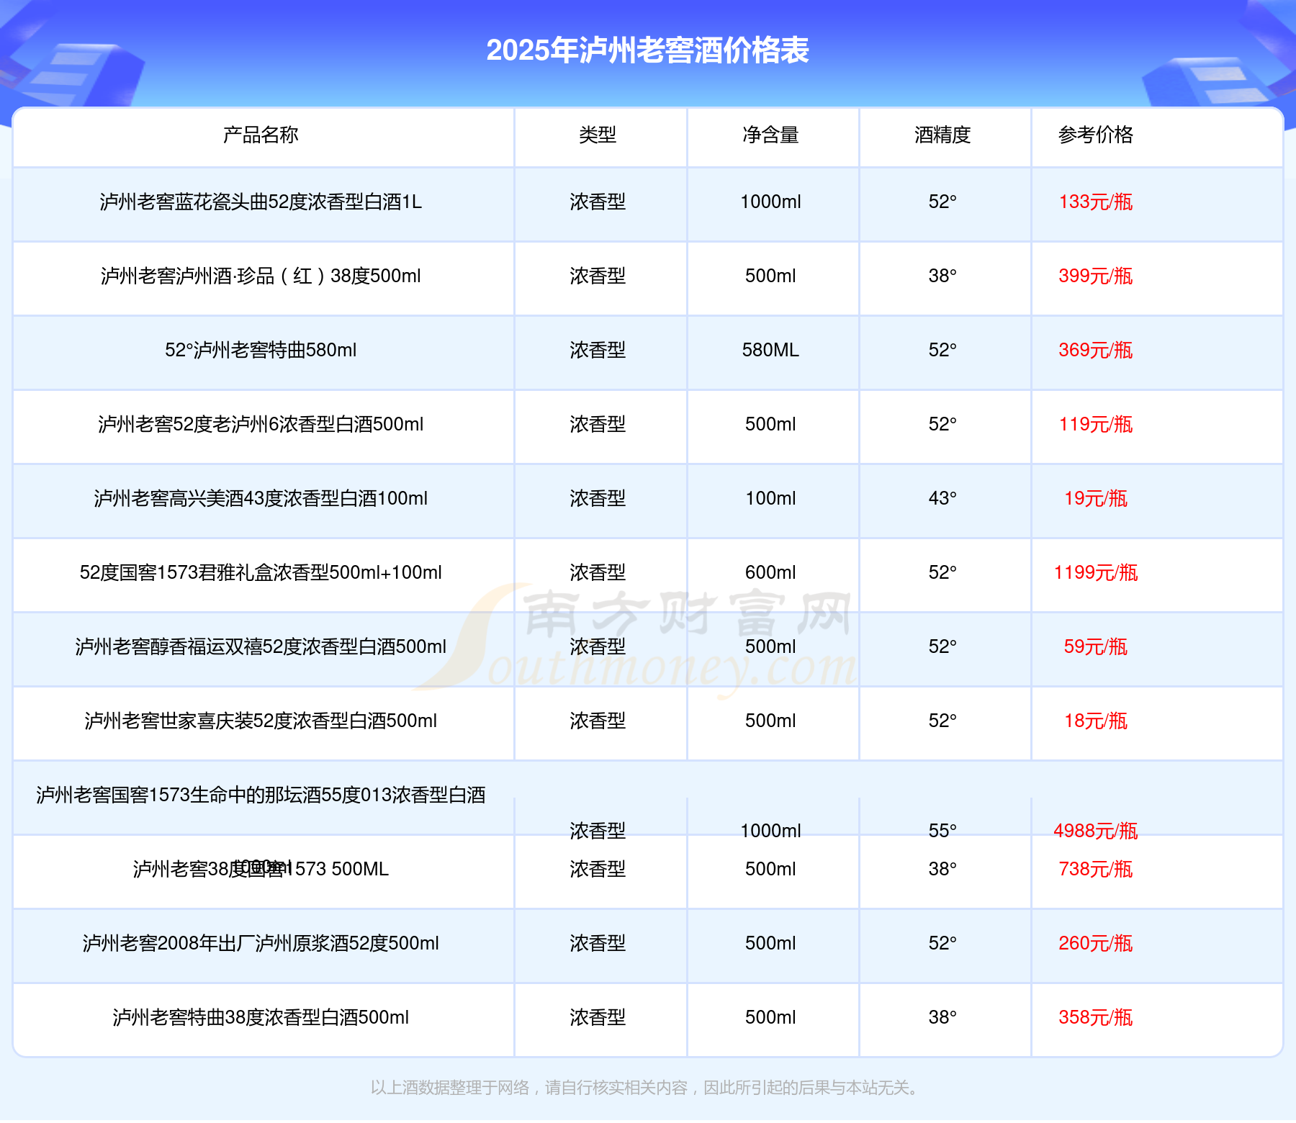Click the 100ml volume cell
Image resolution: width=1296 pixels, height=1123 pixels.
pos(770,498)
